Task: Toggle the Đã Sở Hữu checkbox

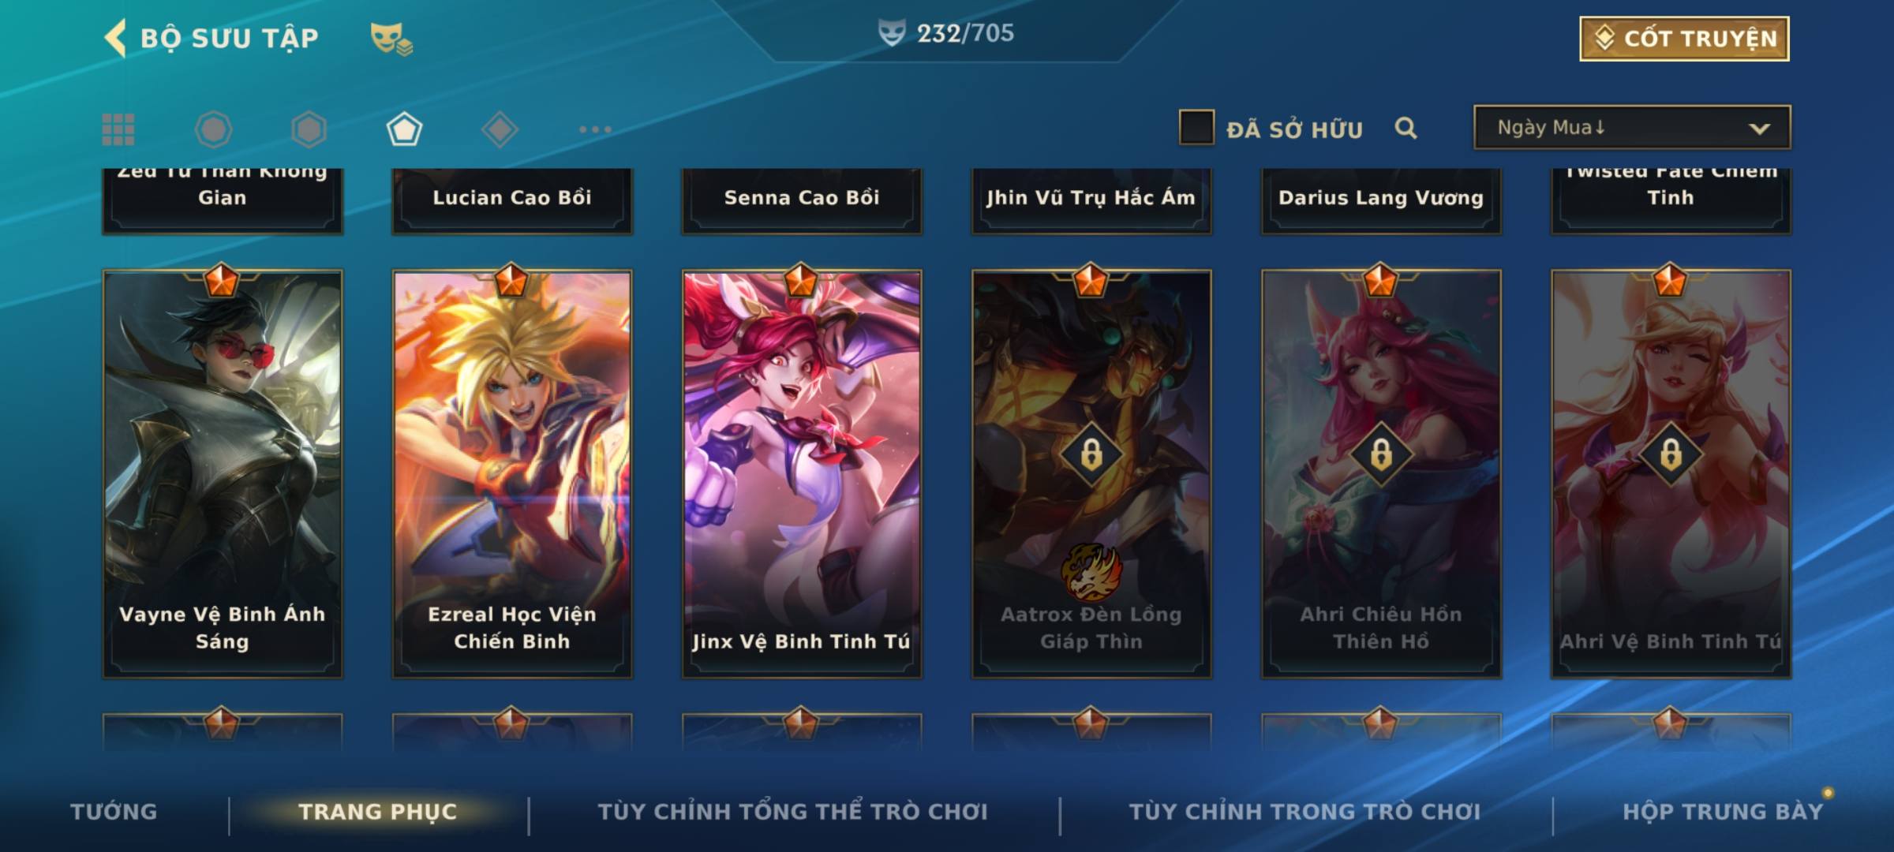Action: 1196,128
